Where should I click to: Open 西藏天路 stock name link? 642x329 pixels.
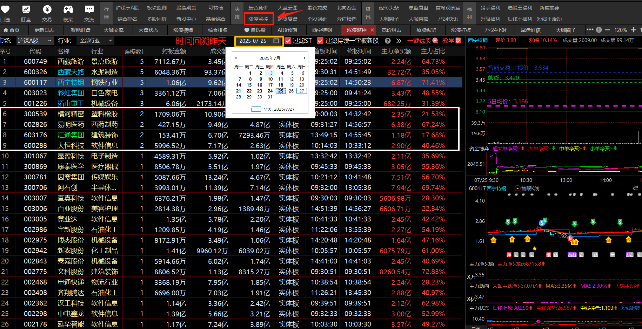click(71, 72)
